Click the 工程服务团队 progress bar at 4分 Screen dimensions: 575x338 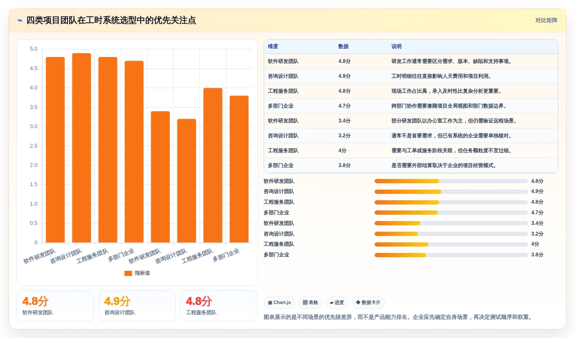click(x=451, y=244)
